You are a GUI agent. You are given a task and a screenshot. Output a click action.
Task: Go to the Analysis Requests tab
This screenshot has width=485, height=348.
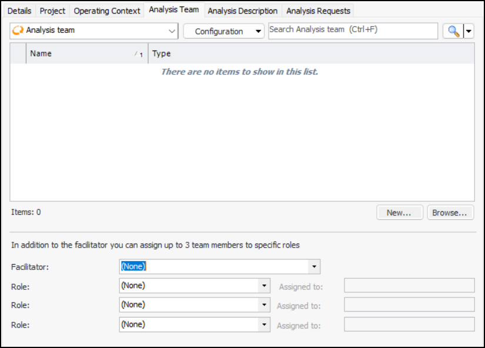[x=318, y=11]
